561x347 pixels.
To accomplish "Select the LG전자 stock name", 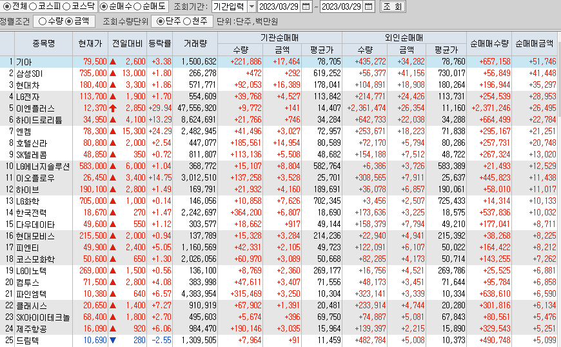I will pos(28,97).
